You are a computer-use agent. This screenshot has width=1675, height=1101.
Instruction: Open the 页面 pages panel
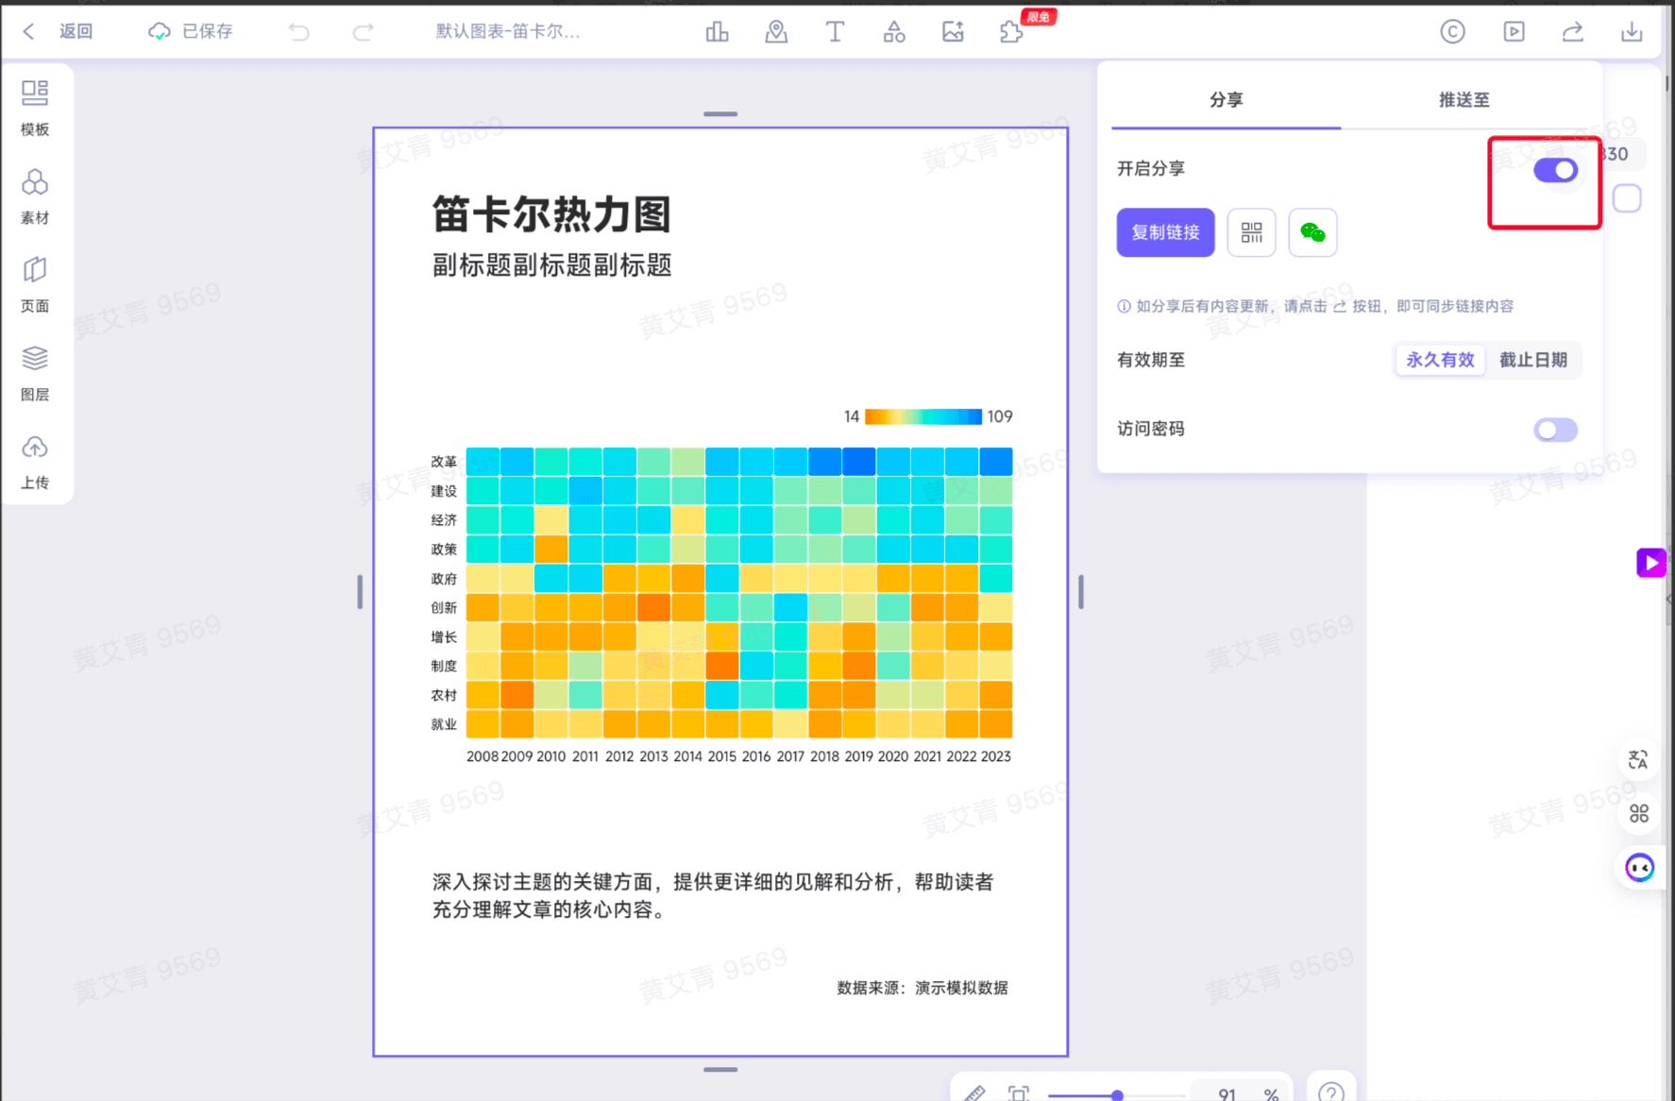click(35, 284)
